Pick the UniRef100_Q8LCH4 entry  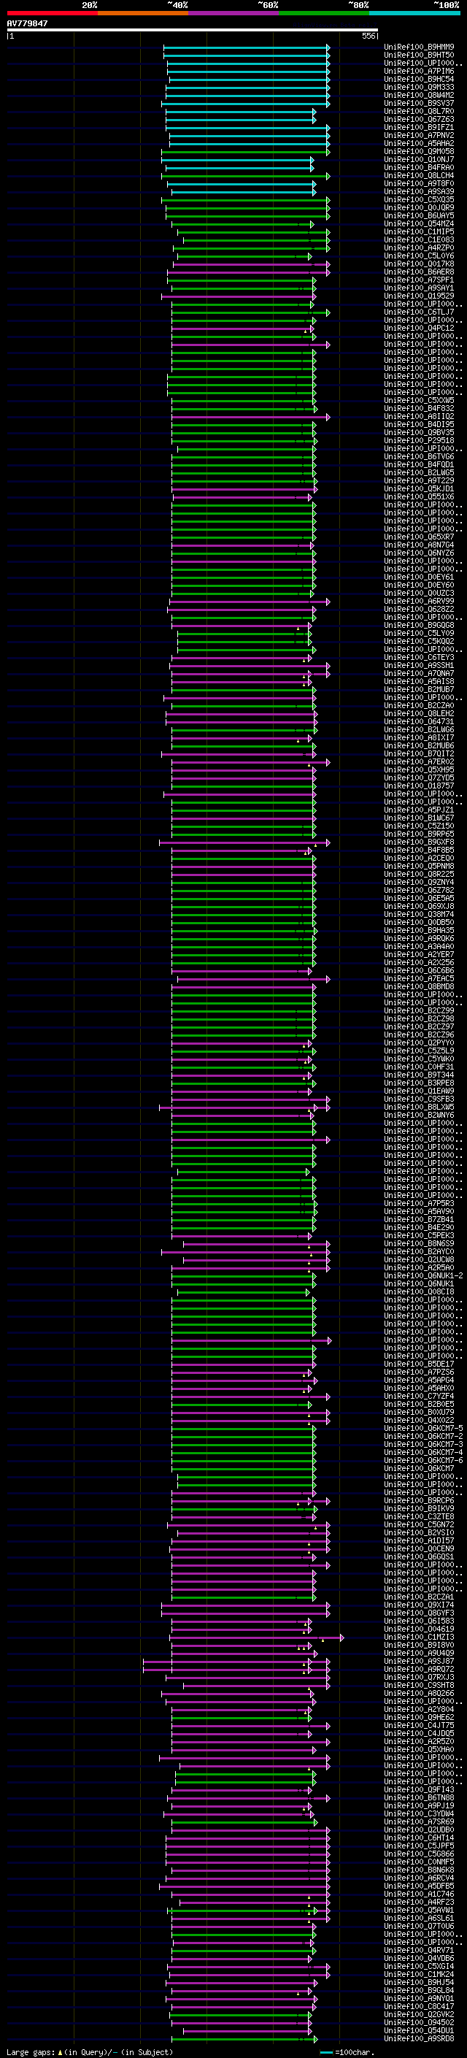[419, 175]
